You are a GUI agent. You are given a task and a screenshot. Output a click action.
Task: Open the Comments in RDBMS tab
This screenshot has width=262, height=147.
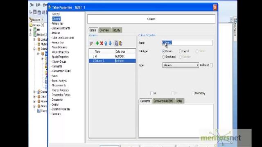[x=163, y=101]
